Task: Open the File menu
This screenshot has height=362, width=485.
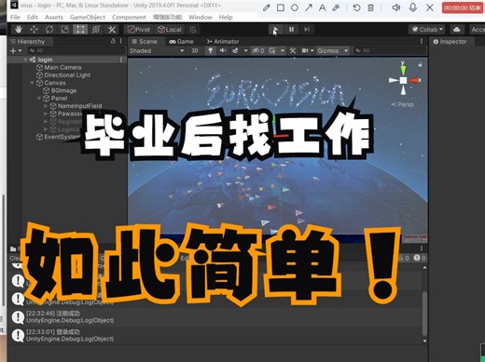Action: [x=15, y=18]
